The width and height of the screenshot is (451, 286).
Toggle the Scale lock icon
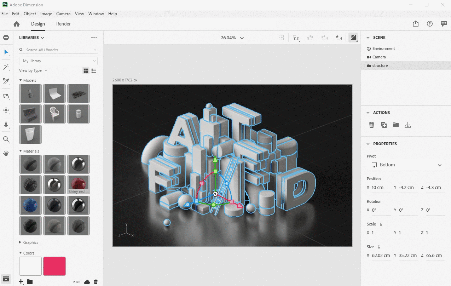[x=381, y=224]
